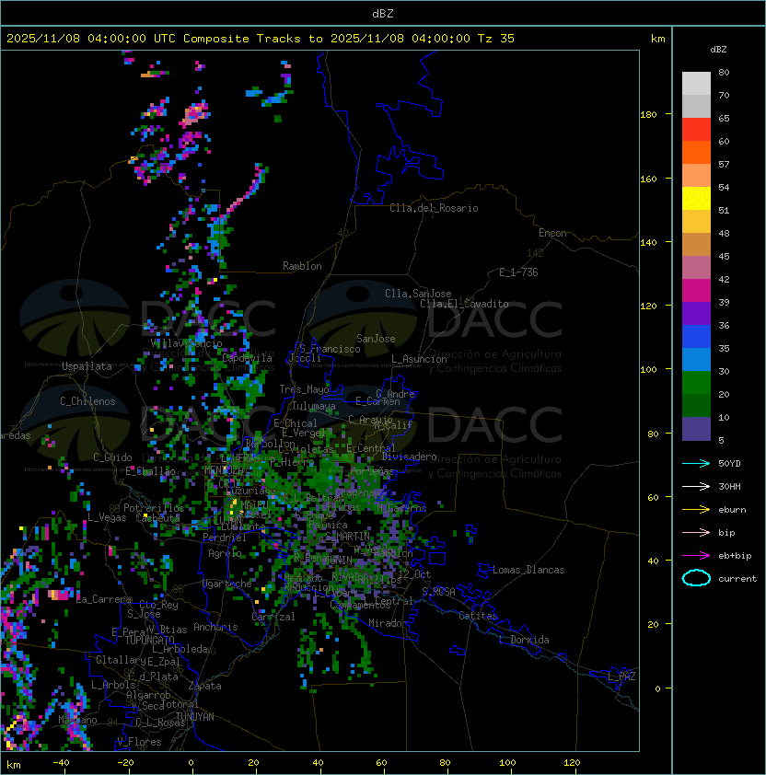
Task: Click the SanJose map label
Action: 376,339
